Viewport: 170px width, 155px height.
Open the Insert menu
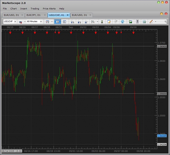tap(24, 8)
